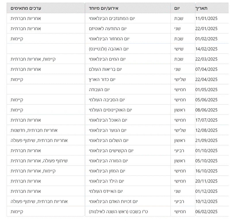239x221 pixels.
Task: Click the אחריות חברתית, חדשנות values cell
Action: click(34, 130)
